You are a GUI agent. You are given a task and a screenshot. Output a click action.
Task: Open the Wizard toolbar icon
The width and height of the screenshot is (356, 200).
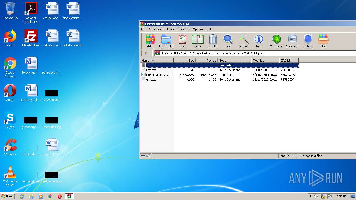coord(243,41)
